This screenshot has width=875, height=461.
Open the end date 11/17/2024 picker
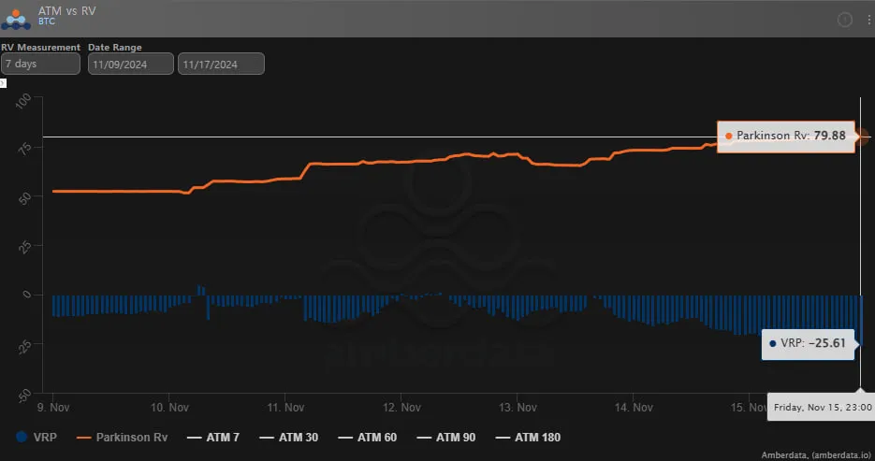pyautogui.click(x=221, y=64)
